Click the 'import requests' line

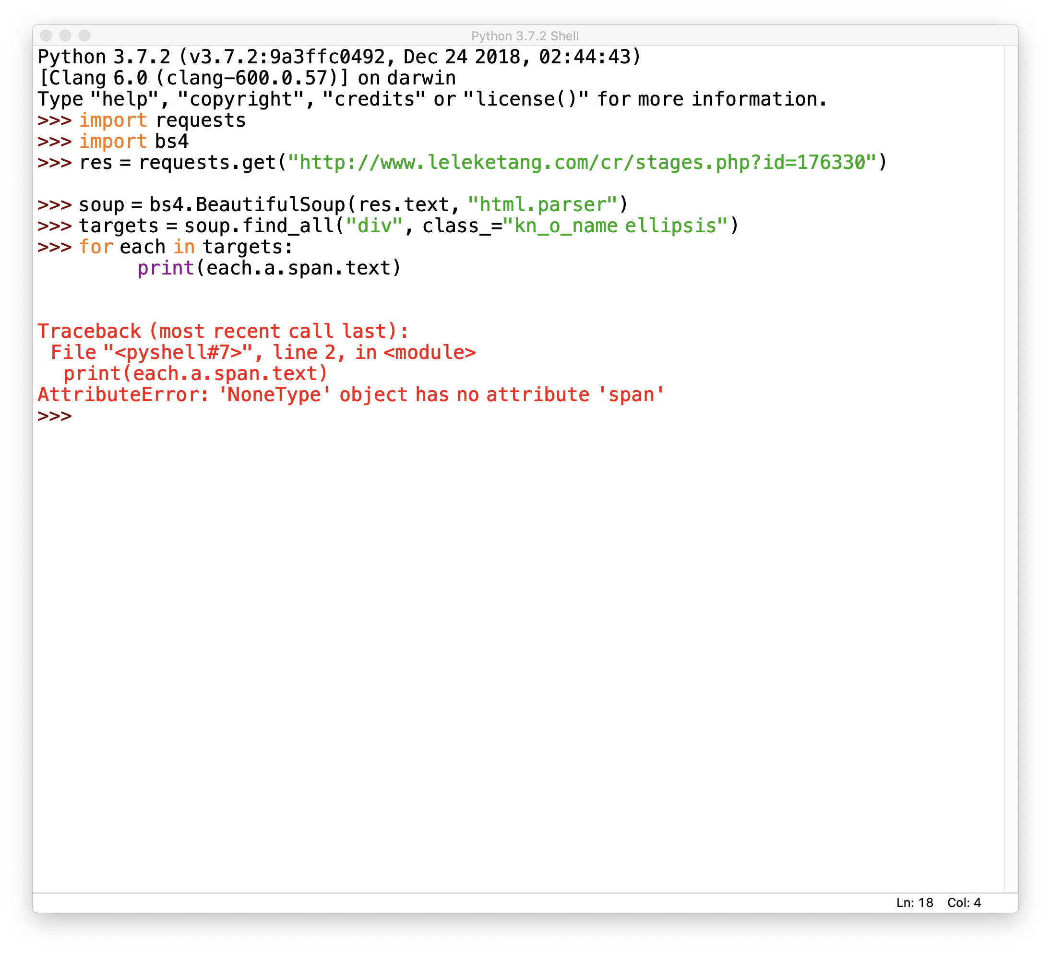point(162,120)
